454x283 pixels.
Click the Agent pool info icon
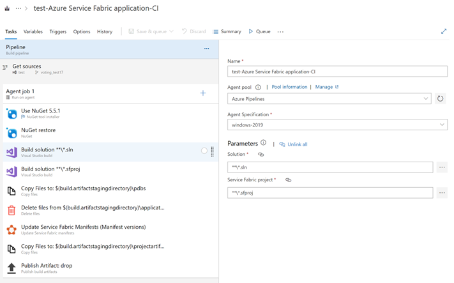[x=258, y=87]
